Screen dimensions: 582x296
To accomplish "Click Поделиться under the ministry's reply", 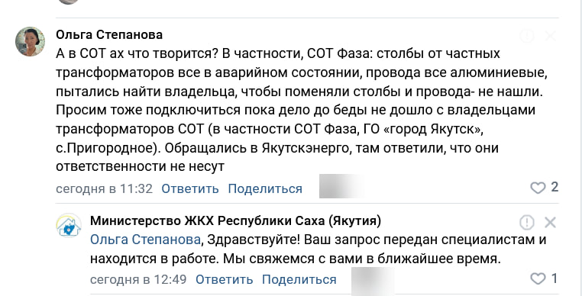I will click(299, 279).
